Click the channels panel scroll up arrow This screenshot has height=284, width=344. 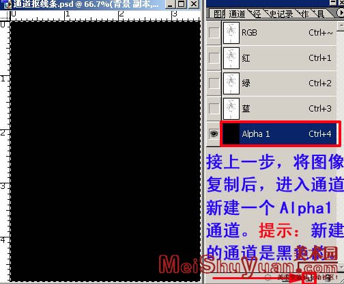point(341,25)
